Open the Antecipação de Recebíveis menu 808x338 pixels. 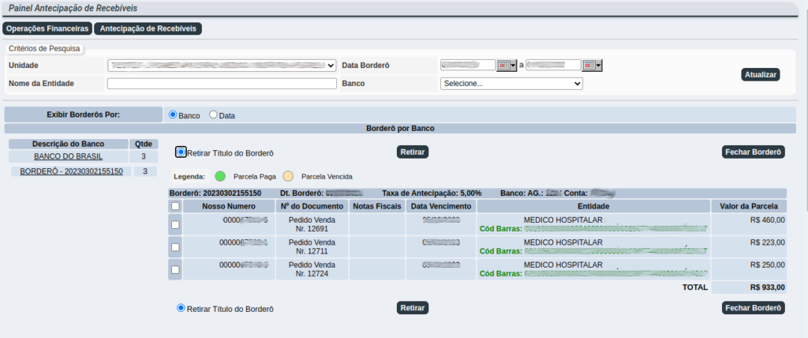[x=148, y=28]
